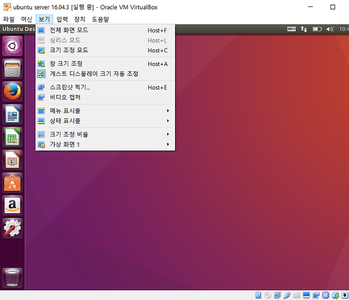Click the clock in Ubuntu panel
Screen dimensions: 349x300
tap(344, 29)
